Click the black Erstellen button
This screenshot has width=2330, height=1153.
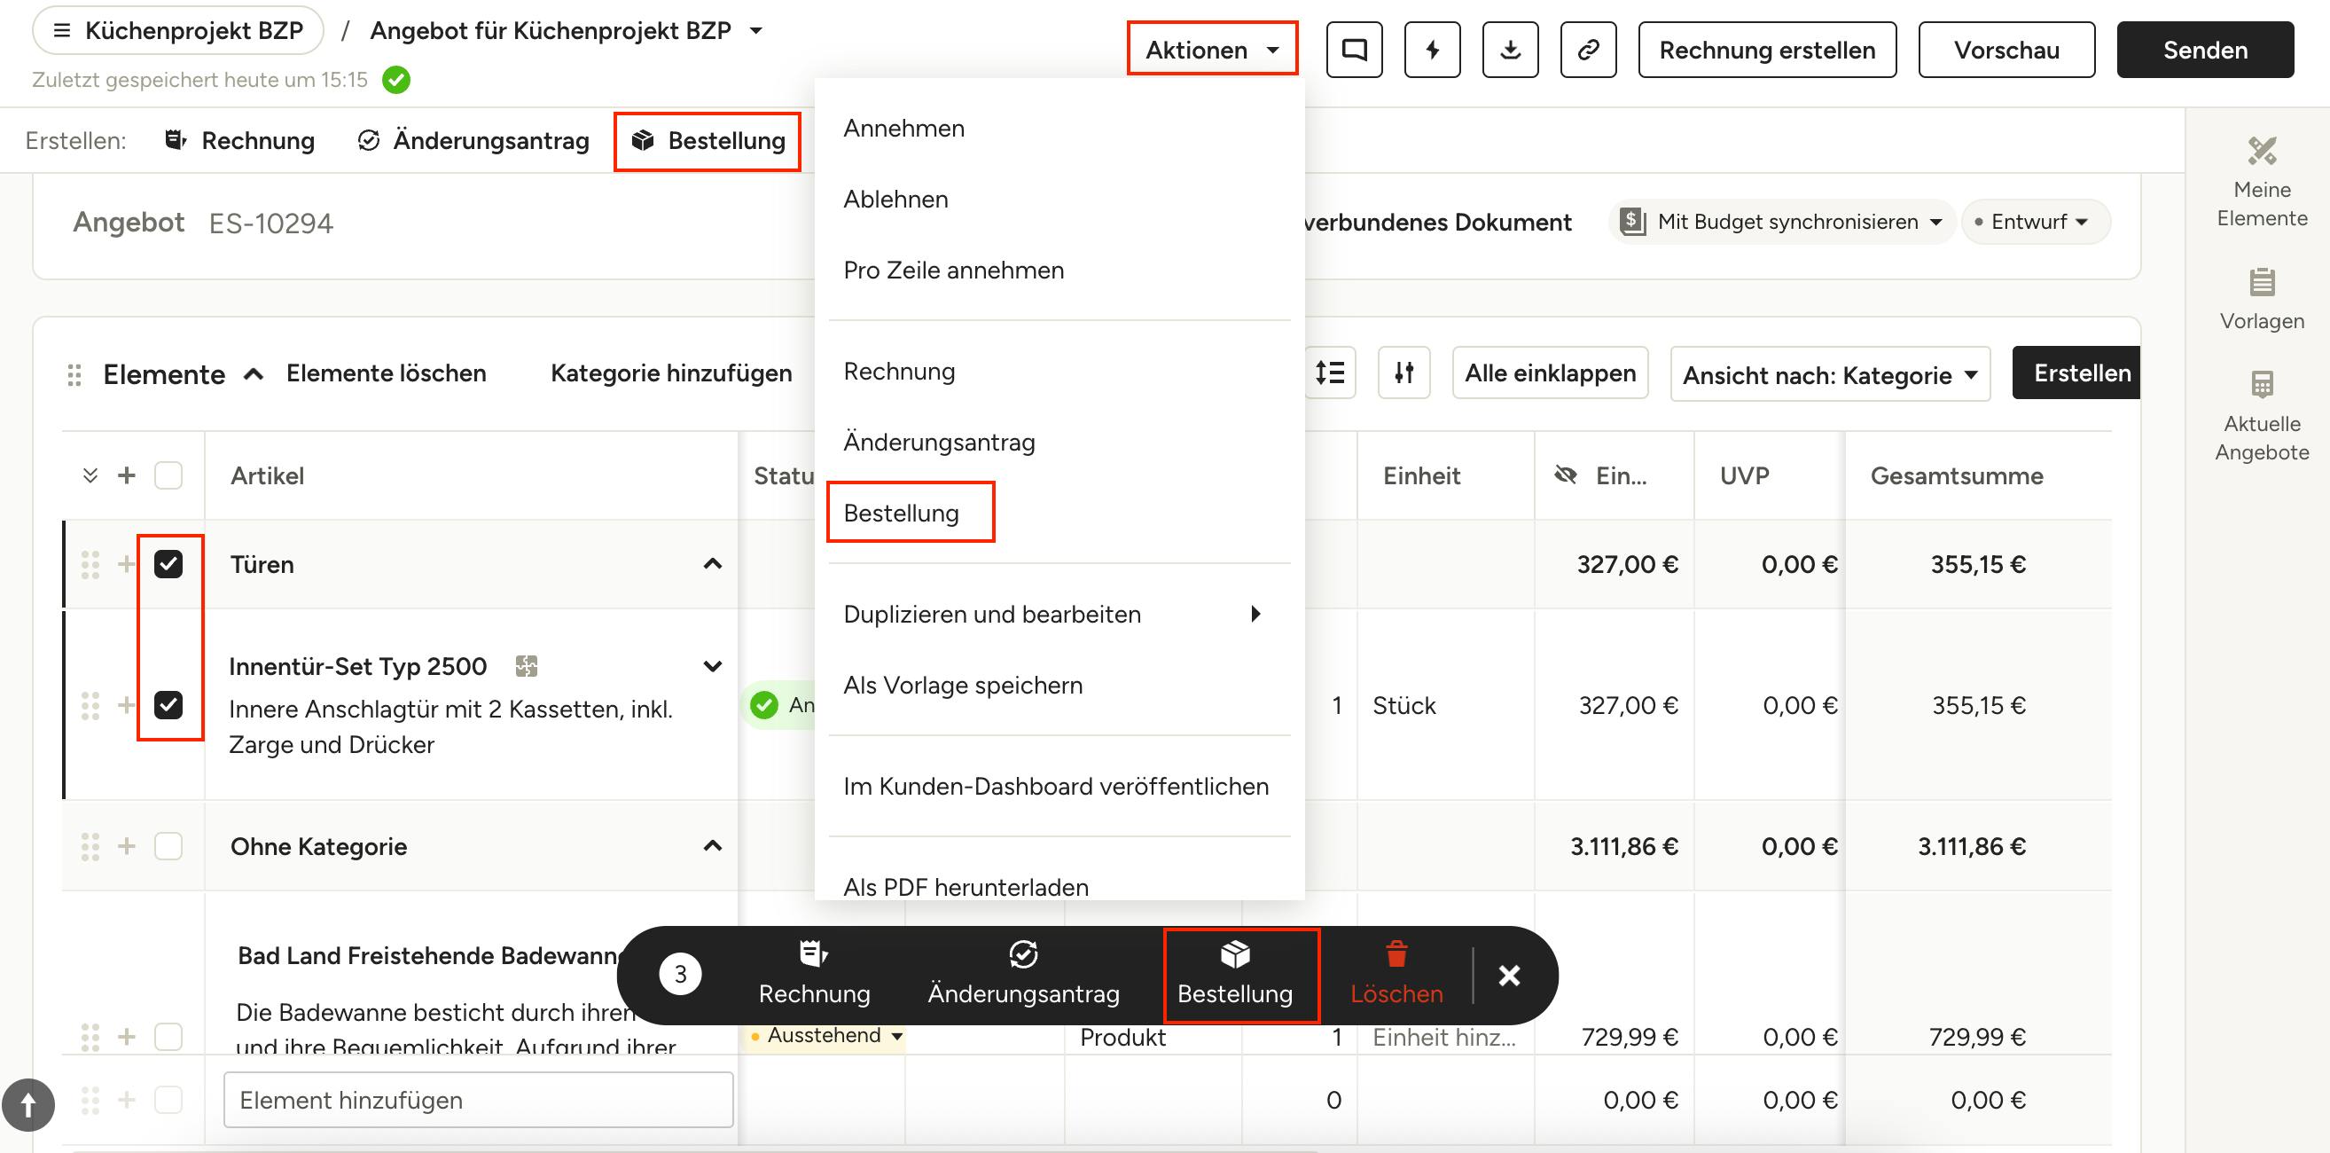pos(2076,373)
